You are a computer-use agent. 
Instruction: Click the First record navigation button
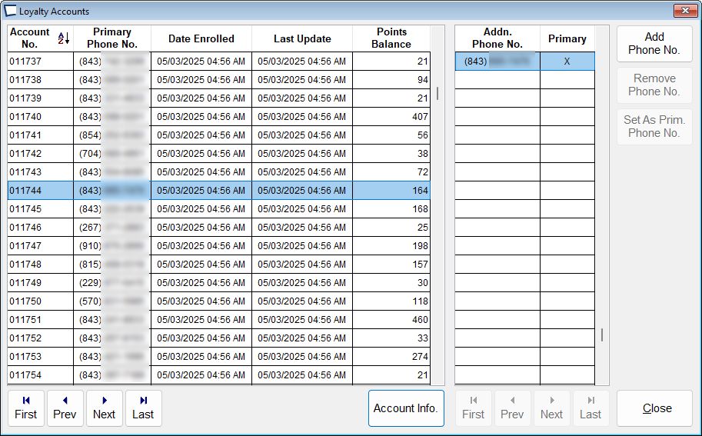[25, 408]
